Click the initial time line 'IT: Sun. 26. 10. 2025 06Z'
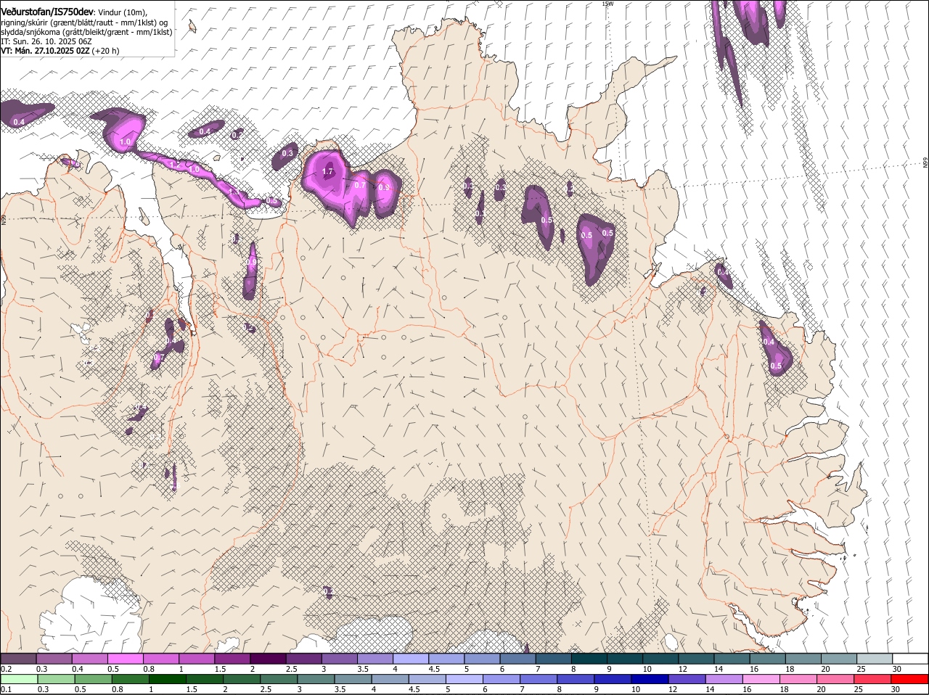Image resolution: width=929 pixels, height=695 pixels. 46,41
